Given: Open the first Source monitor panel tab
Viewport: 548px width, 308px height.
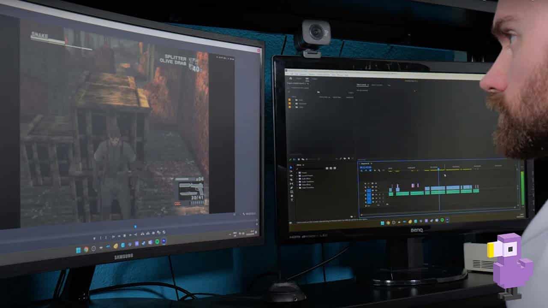Looking at the screenshot, I should [363, 85].
